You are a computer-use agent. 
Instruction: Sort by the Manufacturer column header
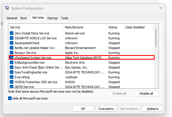pyautogui.click(x=85, y=27)
